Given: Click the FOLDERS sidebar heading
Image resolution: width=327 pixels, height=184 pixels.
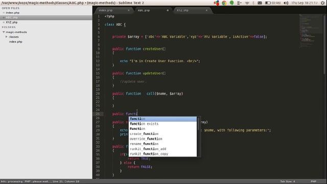Looking at the screenshot, I should pyautogui.click(x=9, y=27).
